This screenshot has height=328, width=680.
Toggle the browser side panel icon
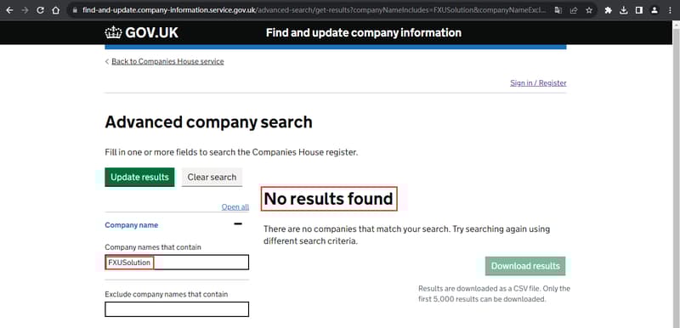[639, 10]
